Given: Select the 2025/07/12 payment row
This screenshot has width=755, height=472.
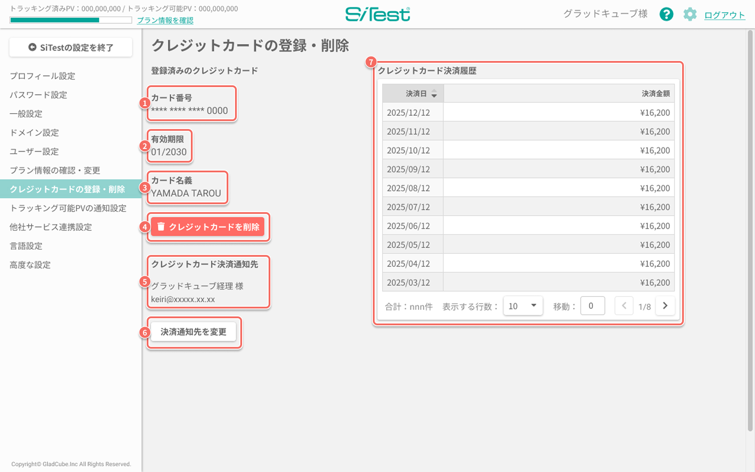Looking at the screenshot, I should (528, 207).
